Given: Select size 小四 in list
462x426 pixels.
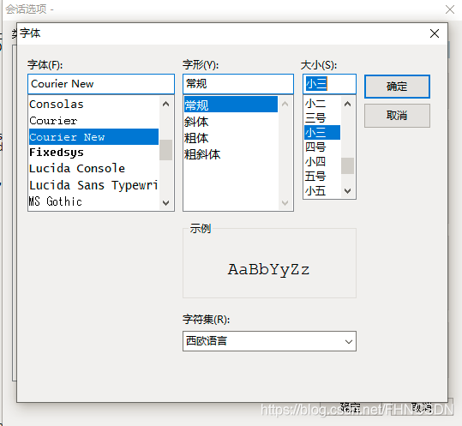Looking at the screenshot, I should [322, 161].
